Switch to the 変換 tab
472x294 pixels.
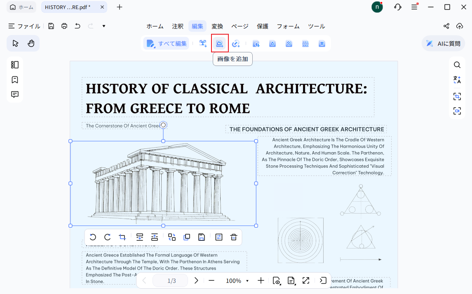point(217,26)
